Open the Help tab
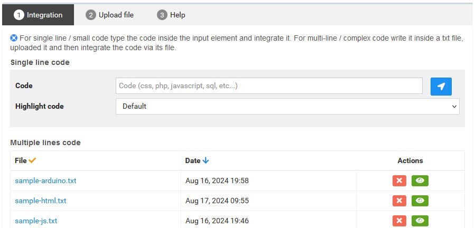 [x=171, y=15]
